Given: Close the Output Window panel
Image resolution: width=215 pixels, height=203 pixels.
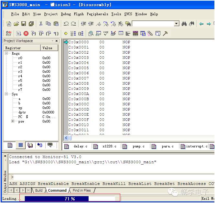Looking at the screenshot, I should tap(5, 156).
